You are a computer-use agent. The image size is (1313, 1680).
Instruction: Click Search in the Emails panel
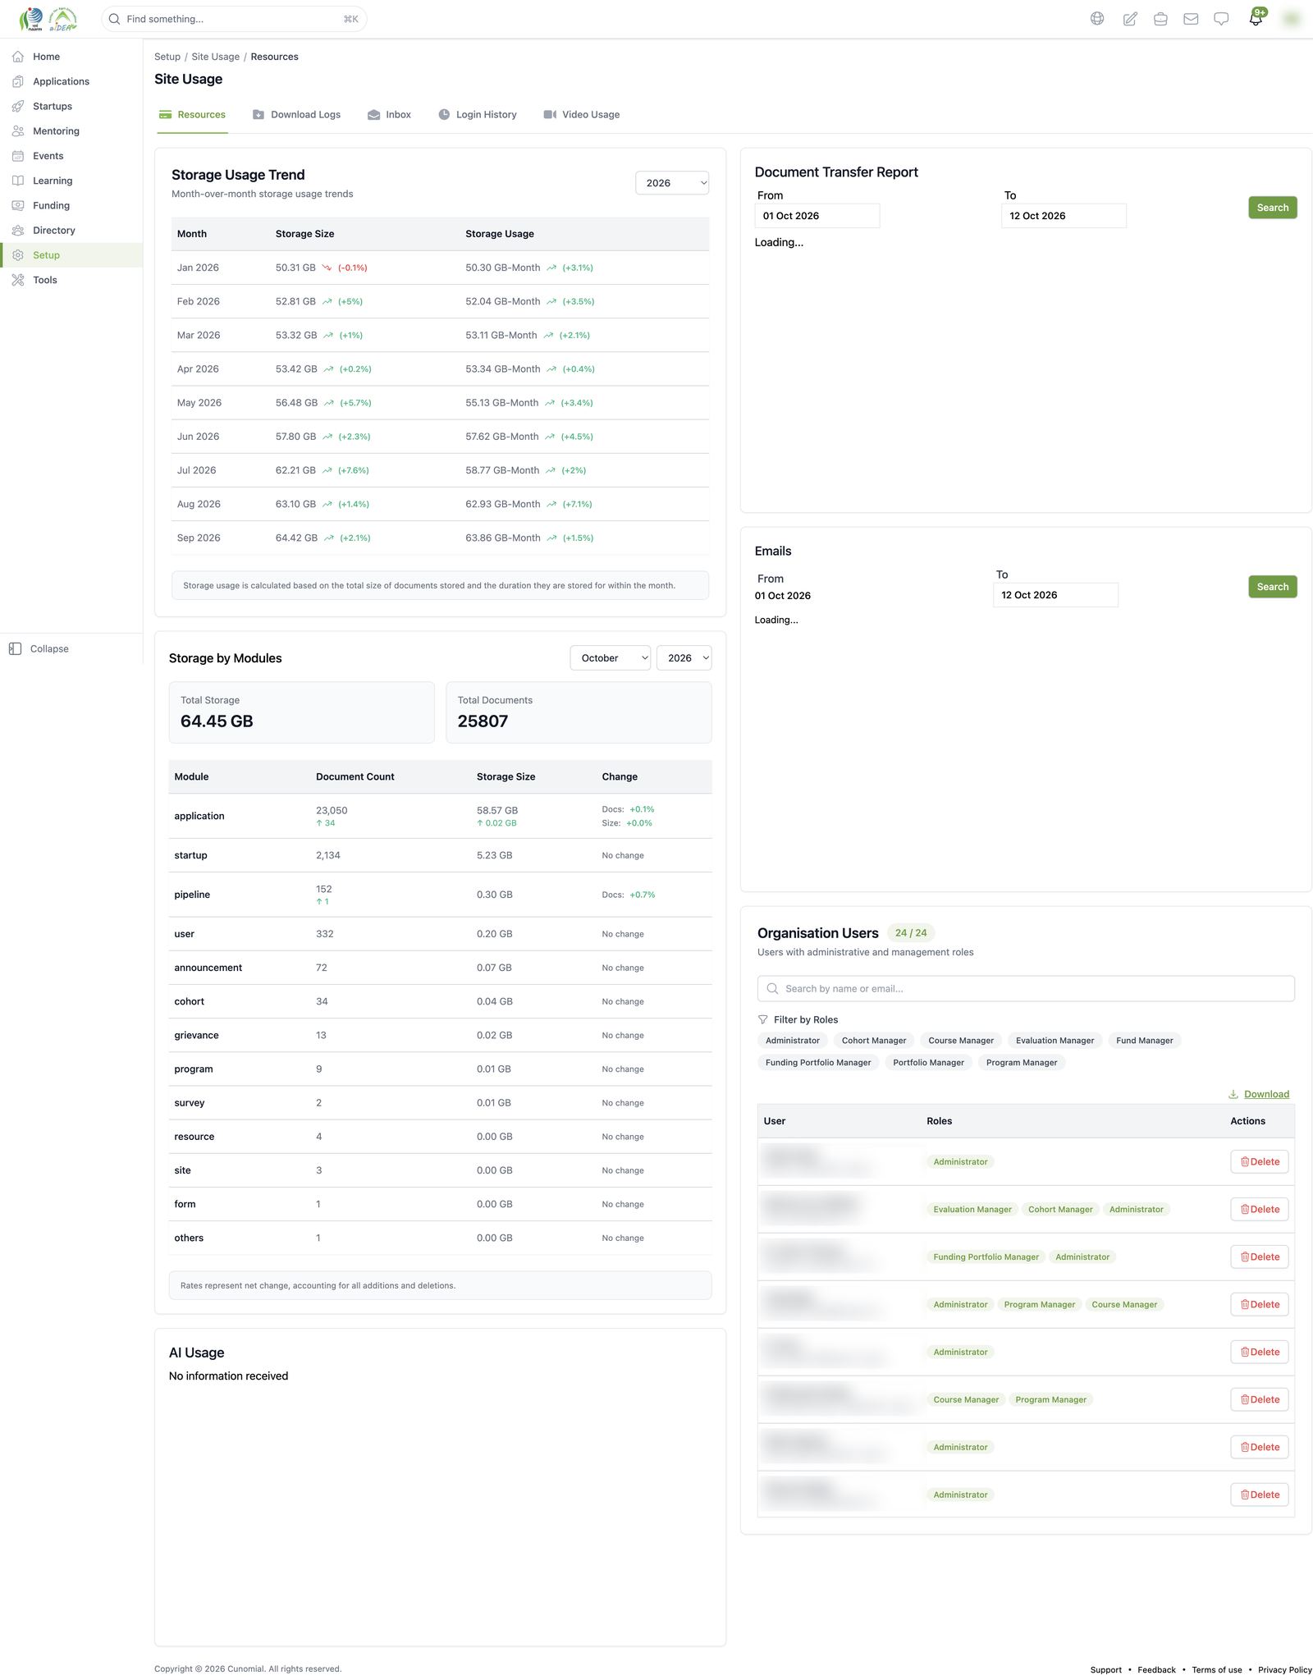pos(1273,587)
